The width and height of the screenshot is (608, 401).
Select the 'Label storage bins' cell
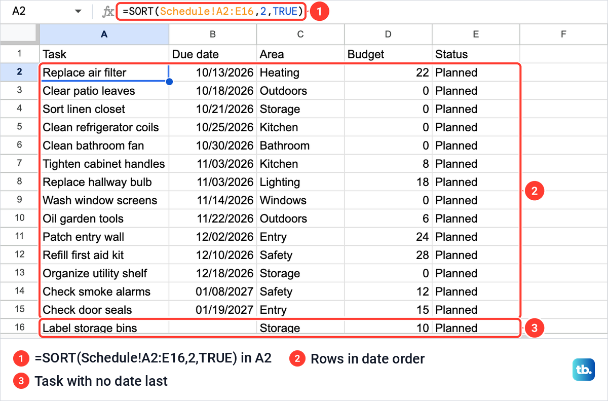coord(104,327)
